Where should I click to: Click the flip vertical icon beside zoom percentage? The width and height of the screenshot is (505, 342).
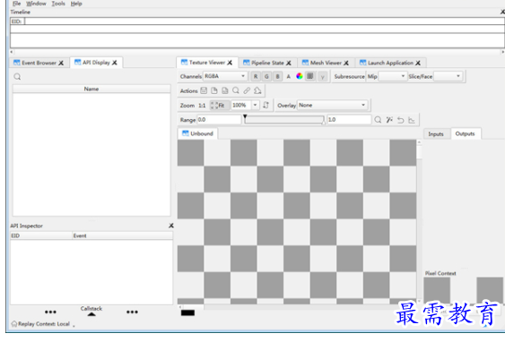click(x=266, y=105)
